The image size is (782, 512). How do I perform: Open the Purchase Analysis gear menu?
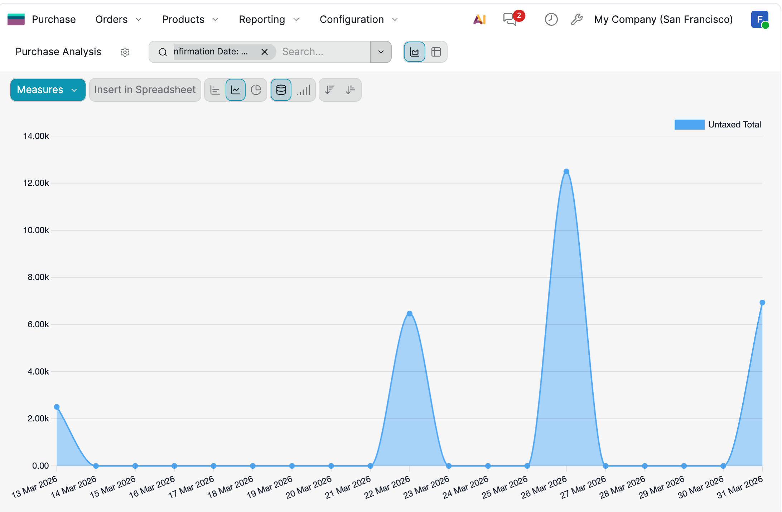tap(125, 52)
